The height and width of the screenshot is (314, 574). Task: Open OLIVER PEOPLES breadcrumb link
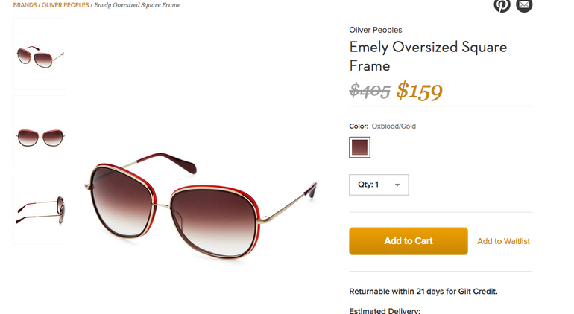tap(65, 5)
